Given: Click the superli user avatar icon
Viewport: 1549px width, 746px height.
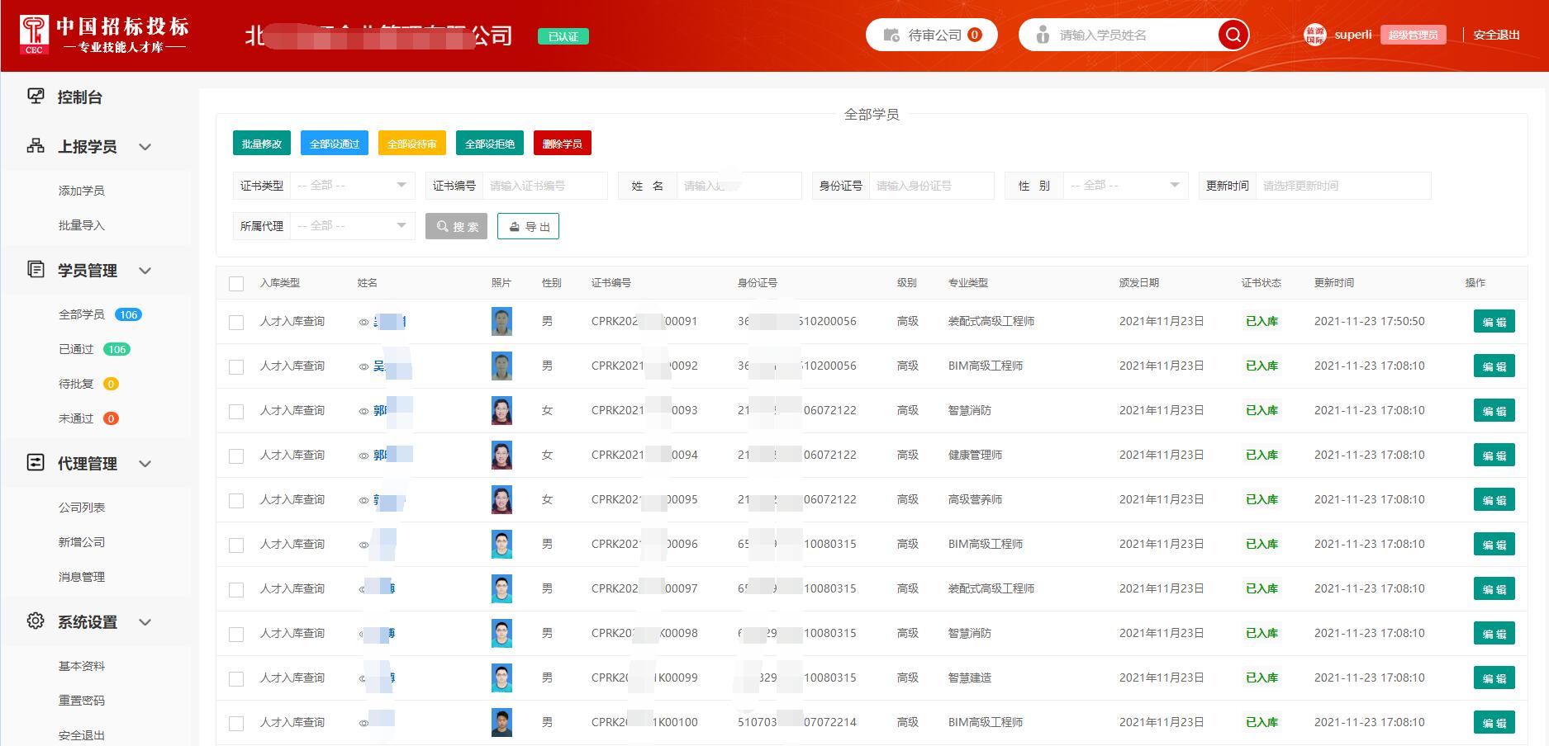Looking at the screenshot, I should point(1314,35).
